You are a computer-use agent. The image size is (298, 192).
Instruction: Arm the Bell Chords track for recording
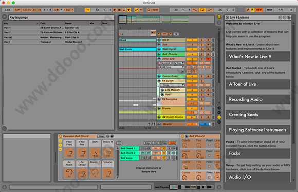[x=208, y=54]
